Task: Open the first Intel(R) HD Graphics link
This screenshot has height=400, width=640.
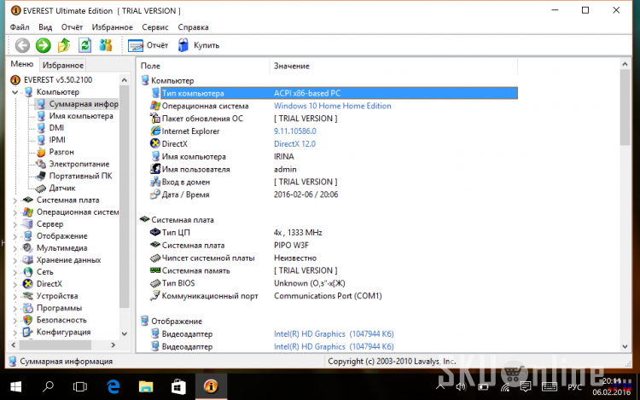Action: 334,334
